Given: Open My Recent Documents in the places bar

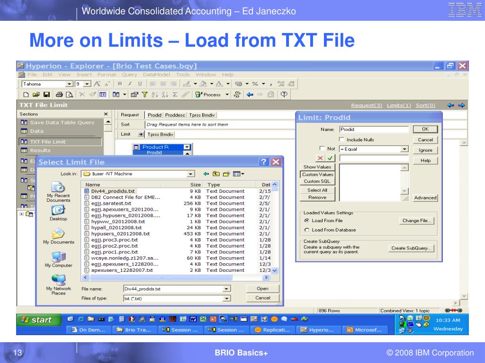Looking at the screenshot, I should click(x=58, y=192).
